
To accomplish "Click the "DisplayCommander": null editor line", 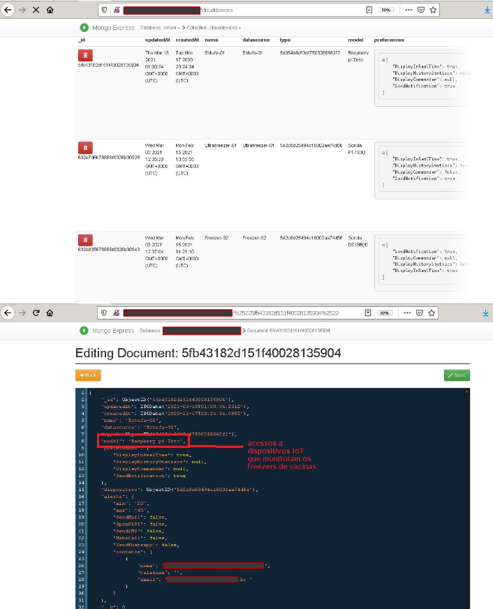I will (x=151, y=469).
